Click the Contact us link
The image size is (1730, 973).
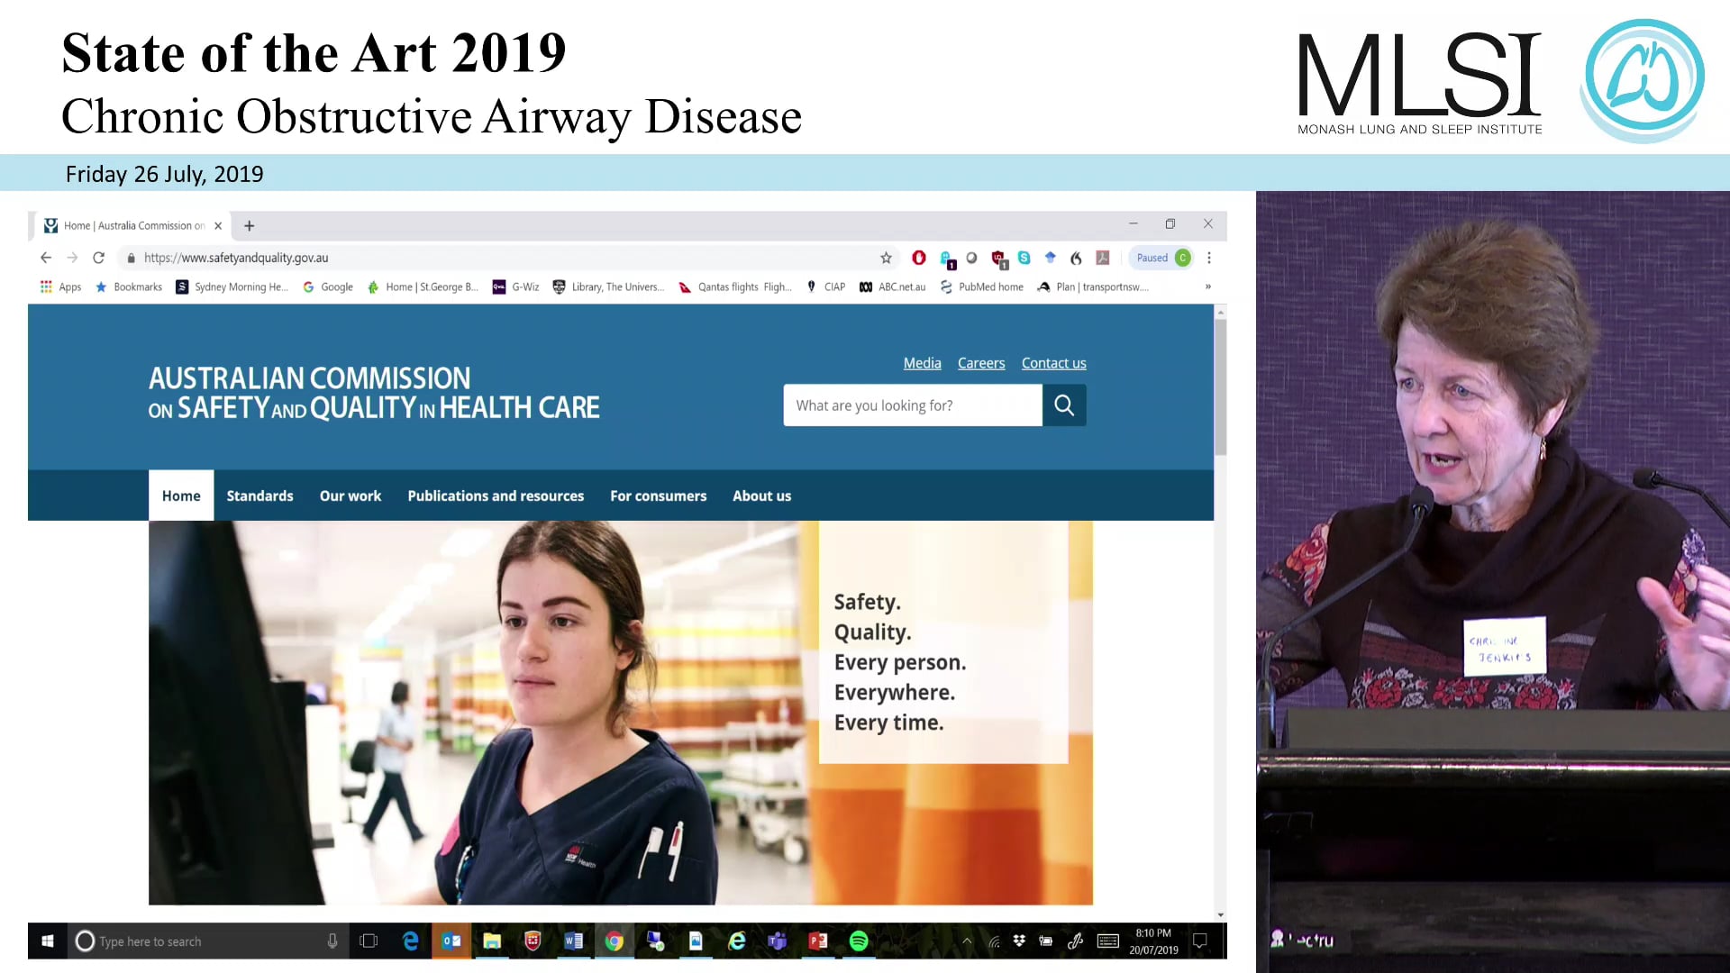[x=1053, y=363]
